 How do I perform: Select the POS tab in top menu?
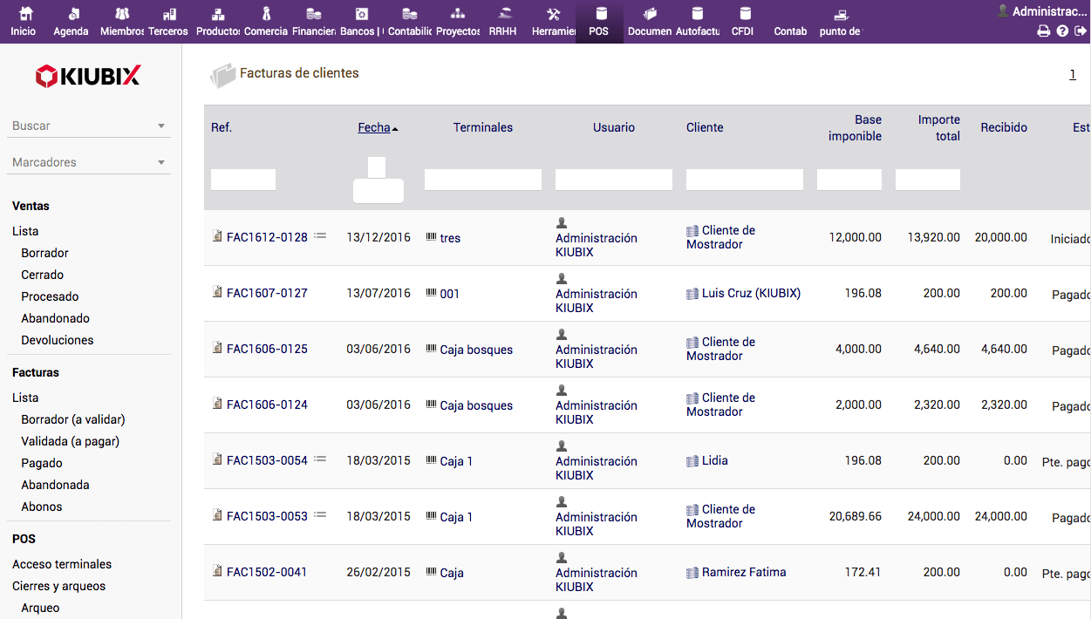tap(598, 21)
